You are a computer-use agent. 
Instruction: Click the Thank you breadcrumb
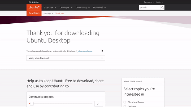[59, 13]
